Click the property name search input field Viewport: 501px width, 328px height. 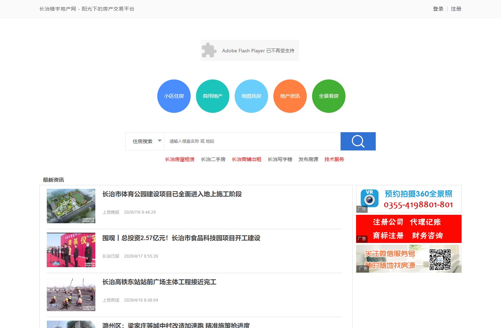[x=252, y=141]
